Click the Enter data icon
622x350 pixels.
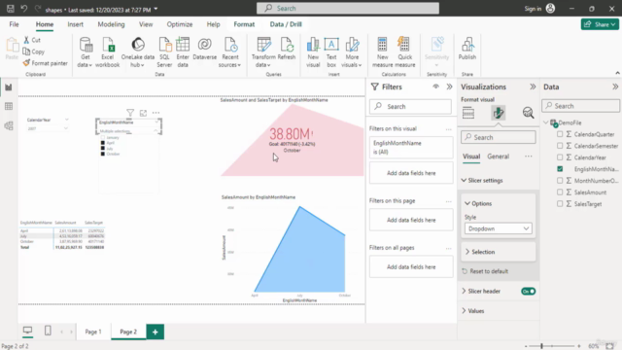point(183,46)
